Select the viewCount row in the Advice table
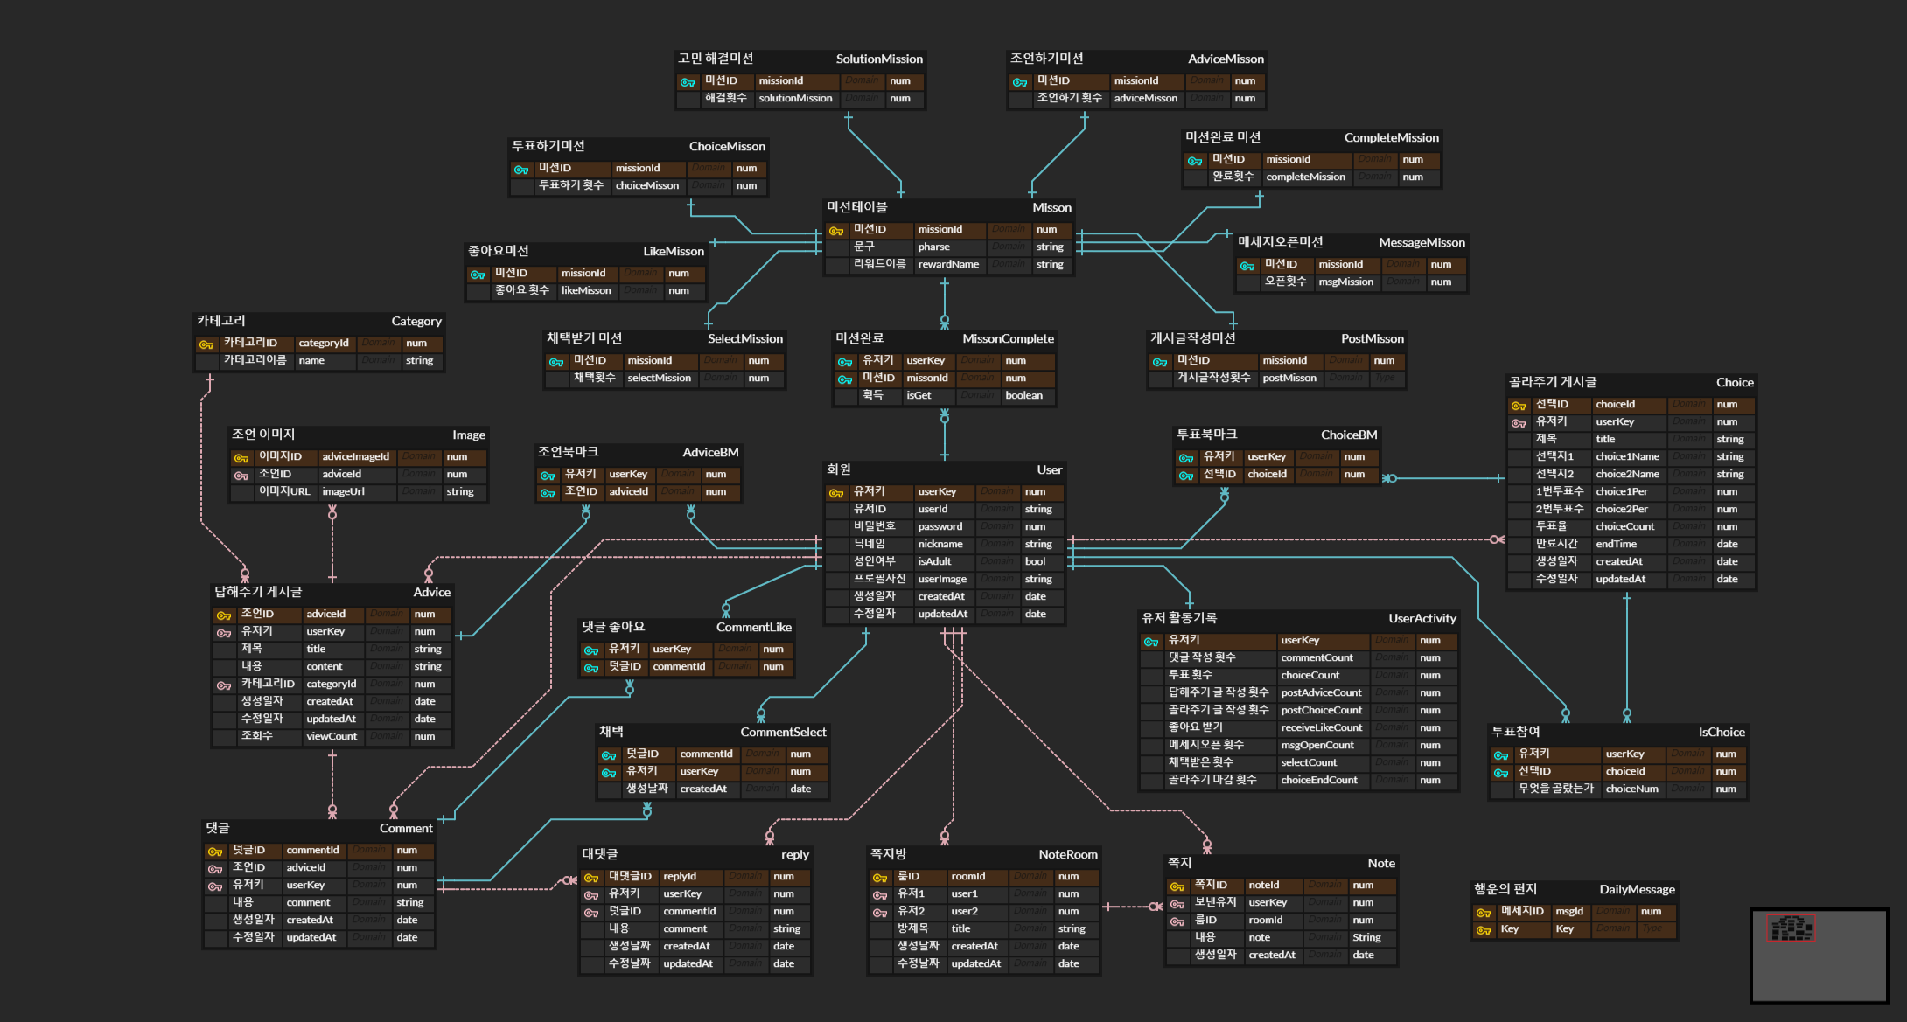The height and width of the screenshot is (1022, 1907). click(331, 736)
